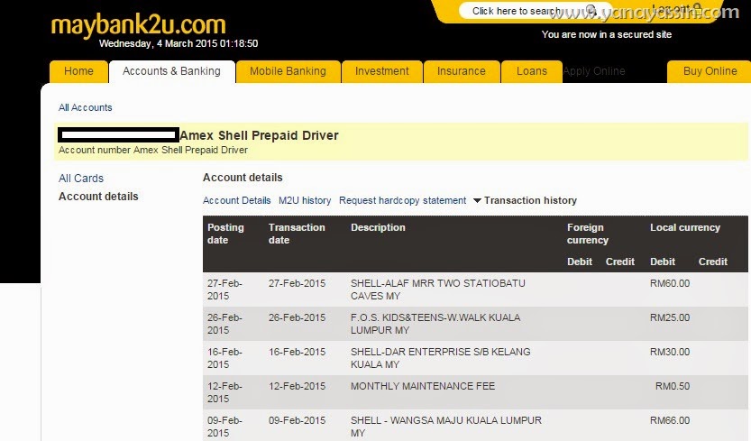Viewport: 751px width, 441px height.
Task: Click SHELL-ALAF MRR TWO STATIOBATU CAVES description
Action: (x=438, y=289)
